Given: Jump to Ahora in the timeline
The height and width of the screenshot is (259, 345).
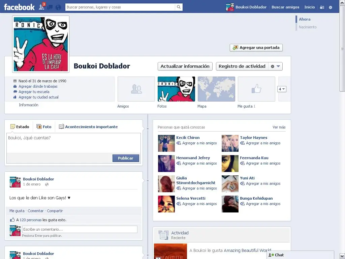Looking at the screenshot, I should pos(305,19).
